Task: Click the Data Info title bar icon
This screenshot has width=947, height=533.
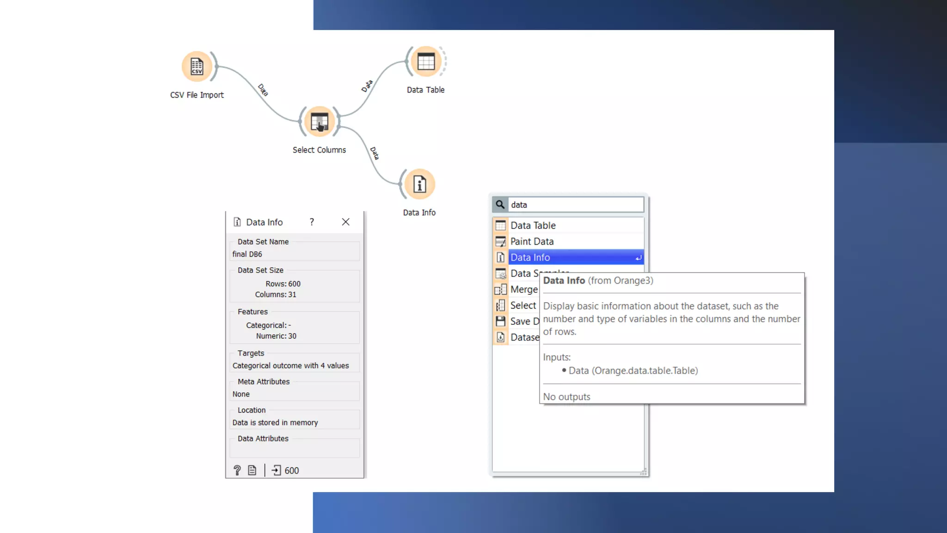Action: 237,222
